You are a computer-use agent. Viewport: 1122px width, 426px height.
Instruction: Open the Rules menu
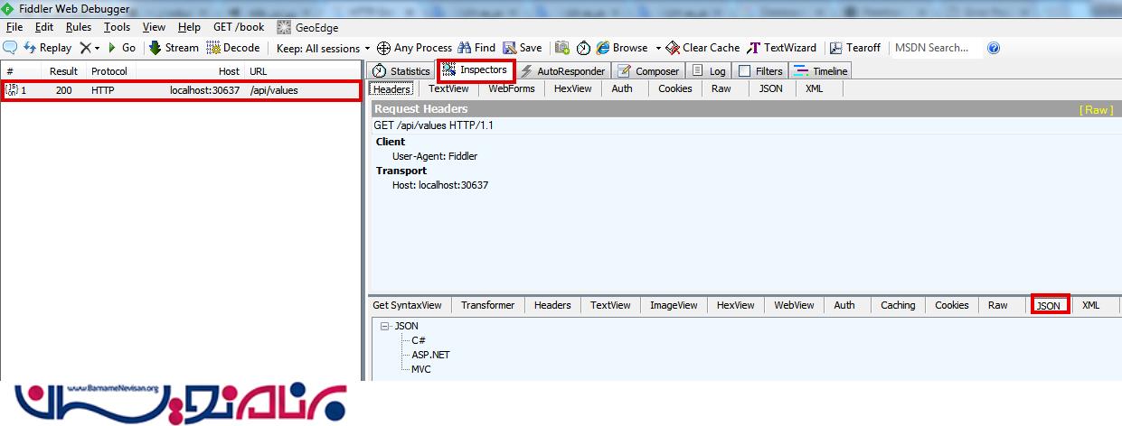[x=79, y=27]
